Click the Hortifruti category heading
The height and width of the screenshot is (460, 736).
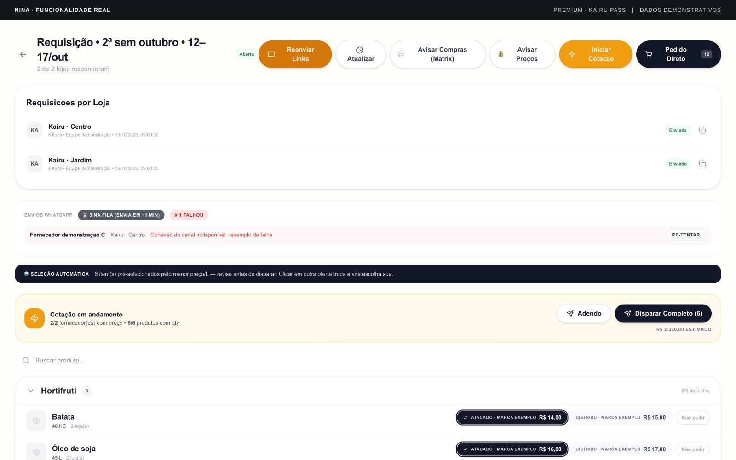point(58,391)
